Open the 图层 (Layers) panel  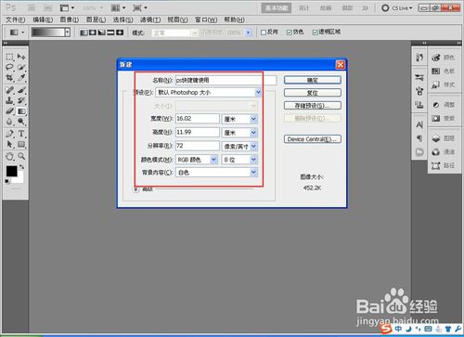pyautogui.click(x=444, y=138)
